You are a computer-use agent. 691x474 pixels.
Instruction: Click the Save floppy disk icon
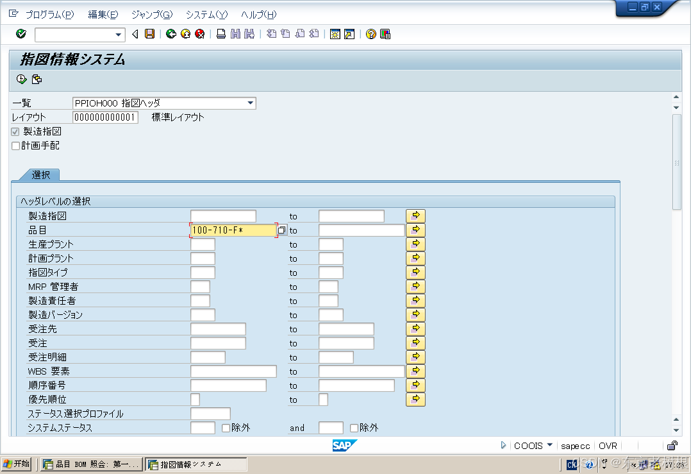(150, 34)
